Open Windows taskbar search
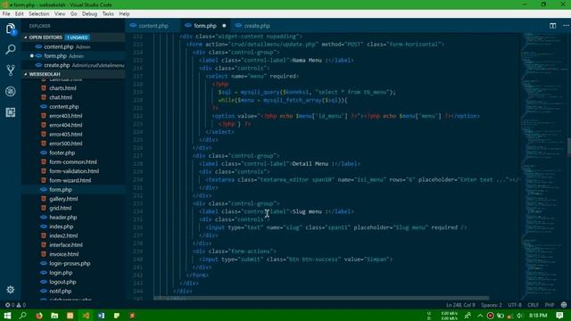Image resolution: width=571 pixels, height=321 pixels. [x=23, y=315]
